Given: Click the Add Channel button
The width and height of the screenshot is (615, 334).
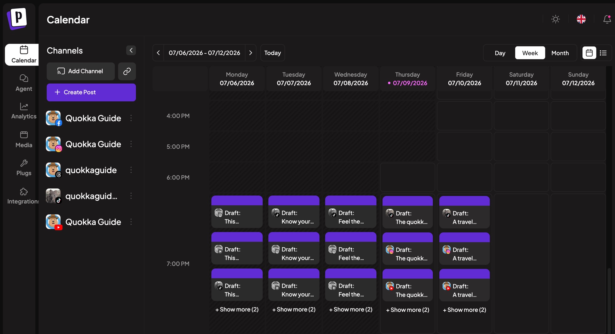Looking at the screenshot, I should 81,71.
